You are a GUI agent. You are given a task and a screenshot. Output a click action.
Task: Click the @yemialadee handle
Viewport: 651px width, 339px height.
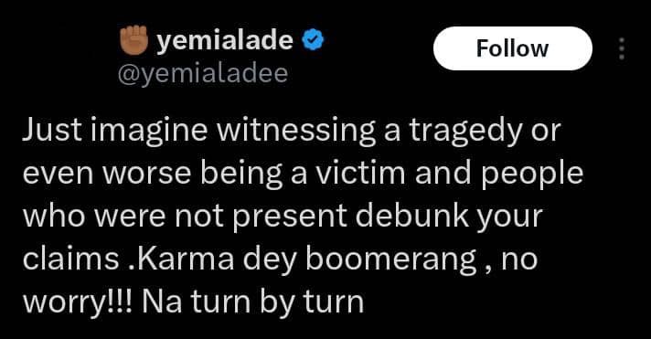point(203,73)
